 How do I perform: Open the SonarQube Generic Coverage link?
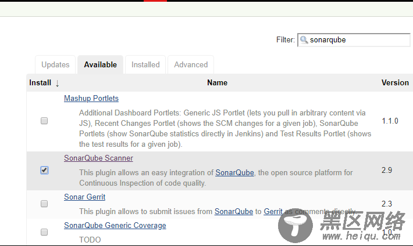(x=115, y=225)
